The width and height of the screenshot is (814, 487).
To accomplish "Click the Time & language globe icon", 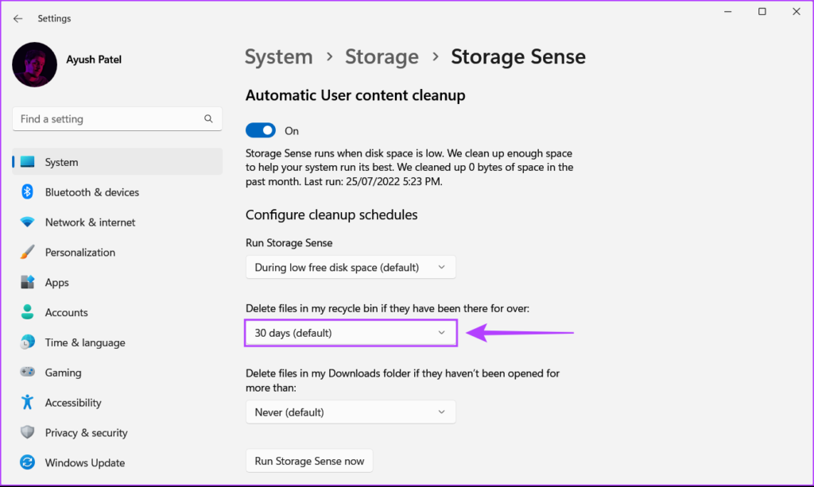I will click(27, 342).
